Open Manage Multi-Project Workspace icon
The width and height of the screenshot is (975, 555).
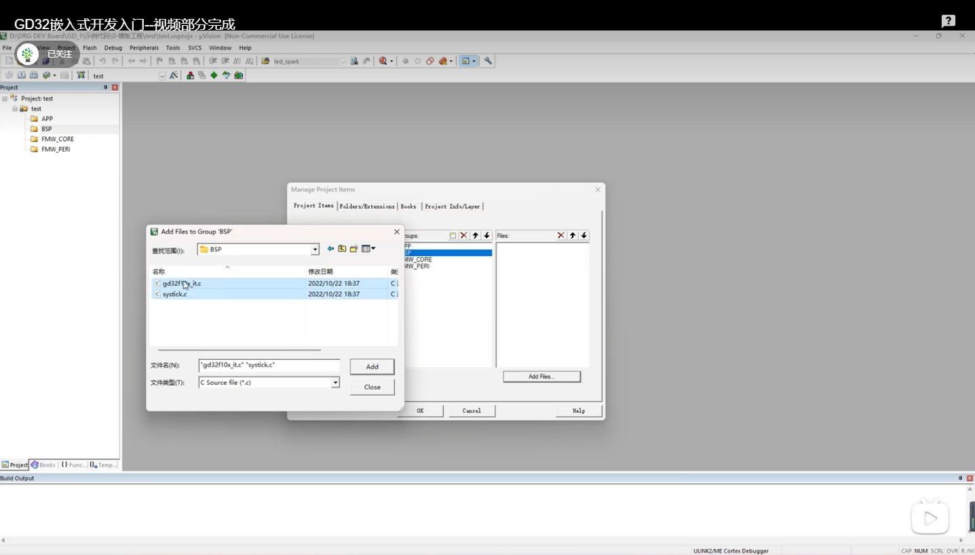tap(202, 75)
